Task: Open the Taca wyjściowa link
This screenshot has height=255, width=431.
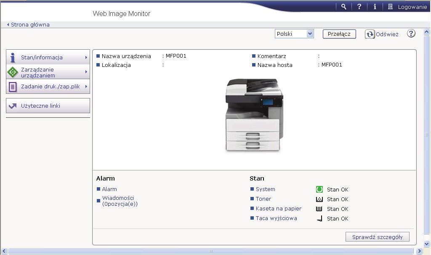Action: [276, 218]
